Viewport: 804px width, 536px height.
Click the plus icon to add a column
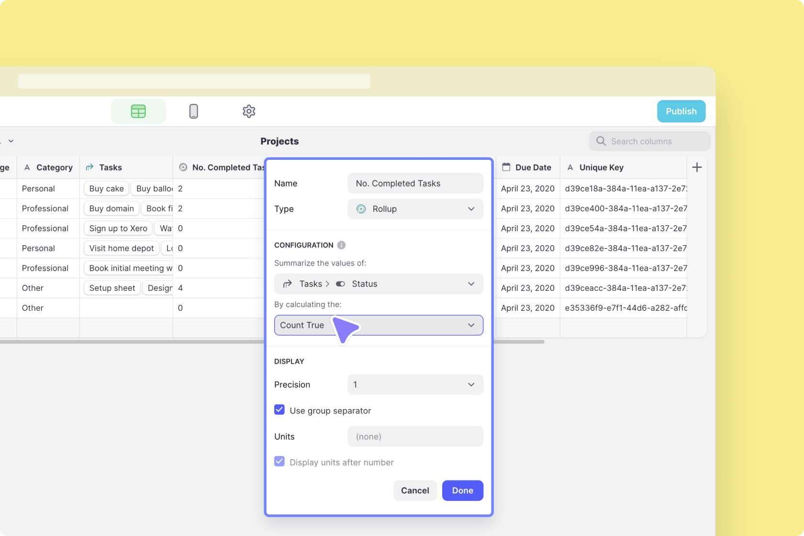coord(697,167)
